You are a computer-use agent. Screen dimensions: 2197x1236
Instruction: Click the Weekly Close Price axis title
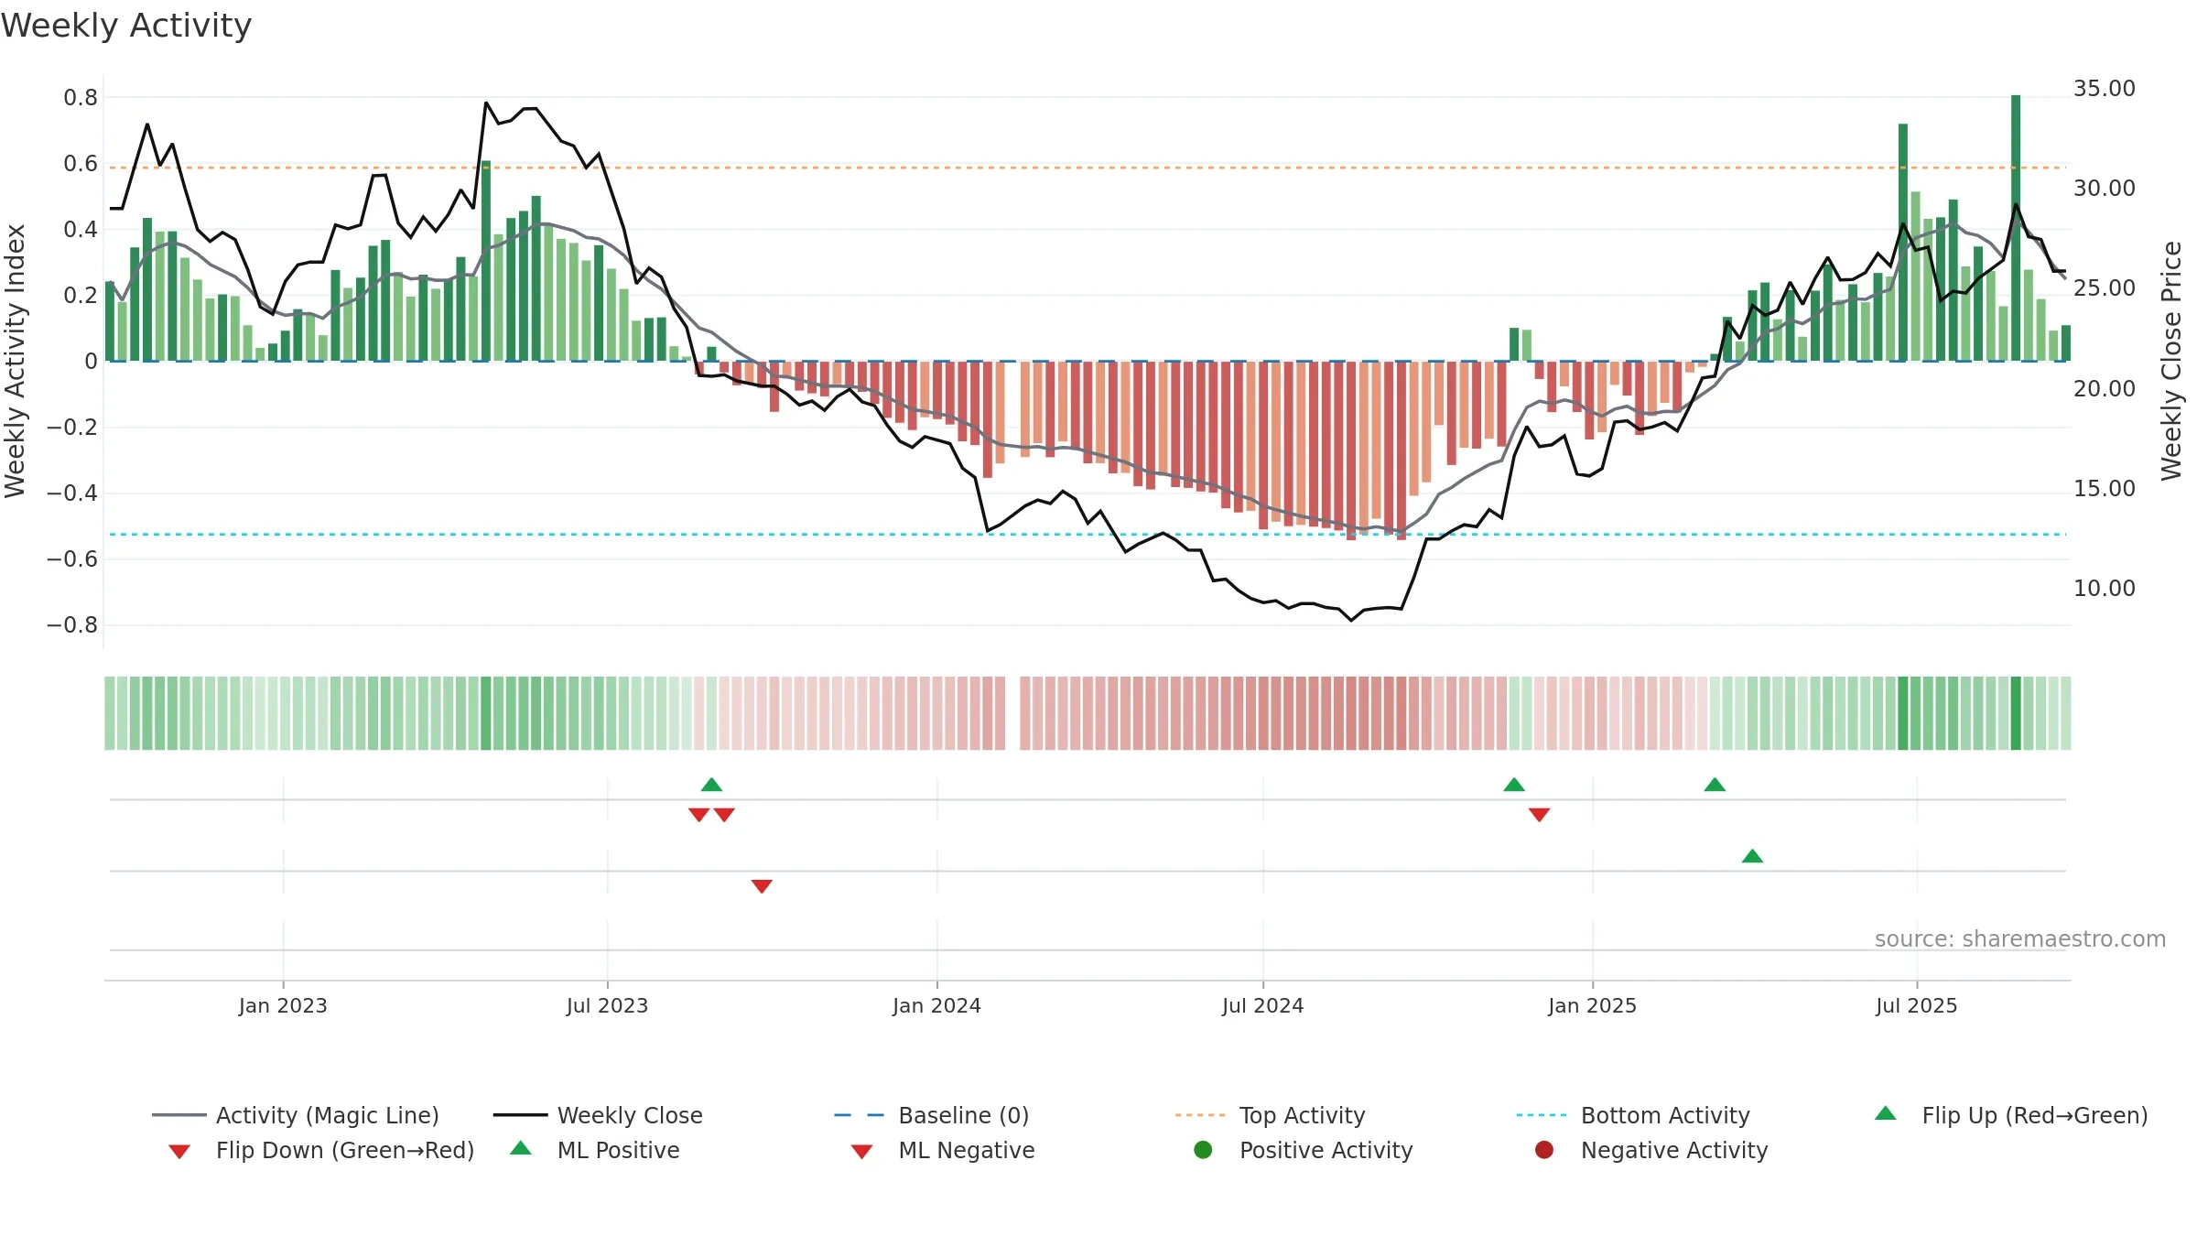pyautogui.click(x=2171, y=361)
